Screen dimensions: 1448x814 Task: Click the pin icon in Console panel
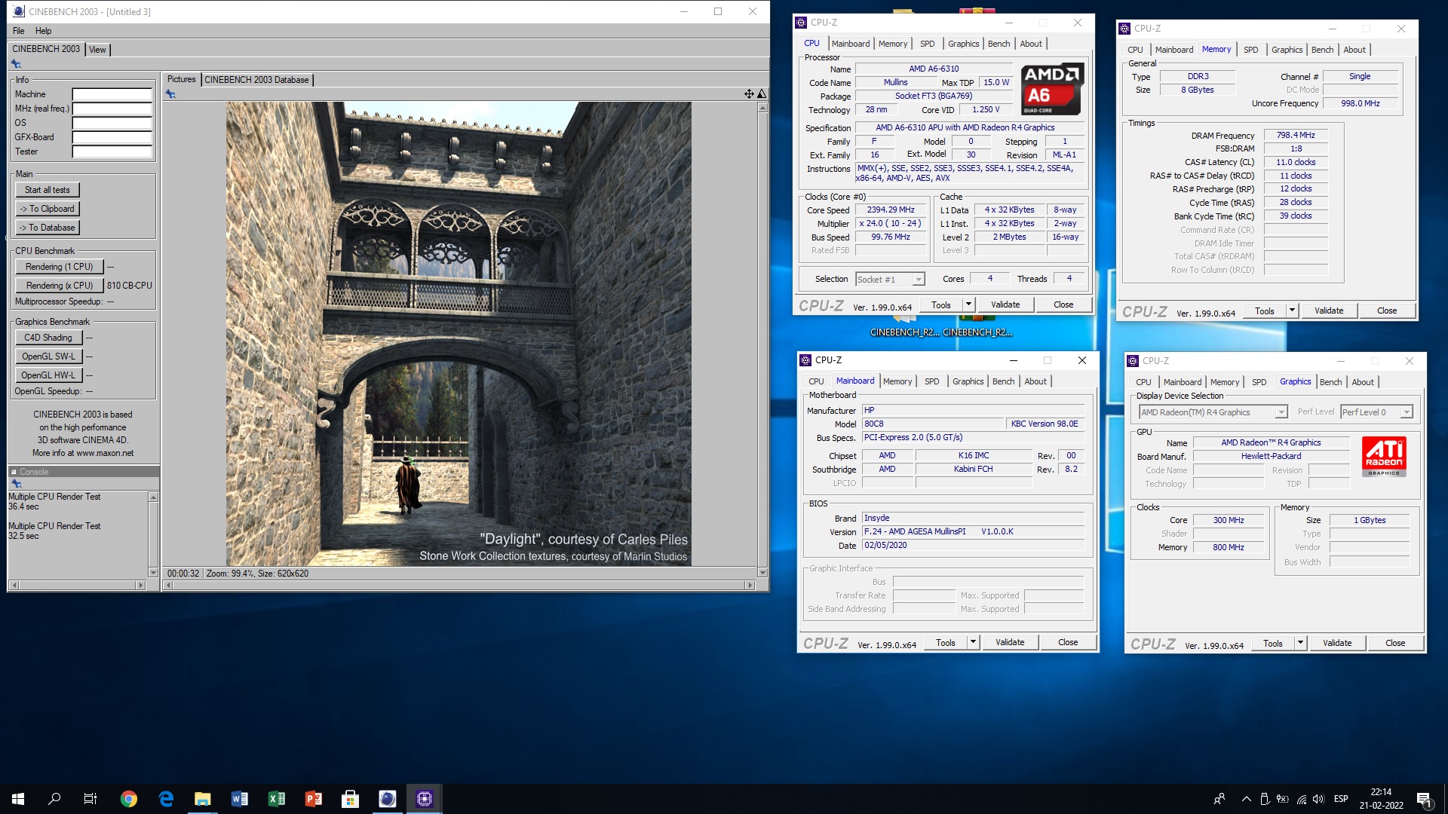click(x=17, y=483)
